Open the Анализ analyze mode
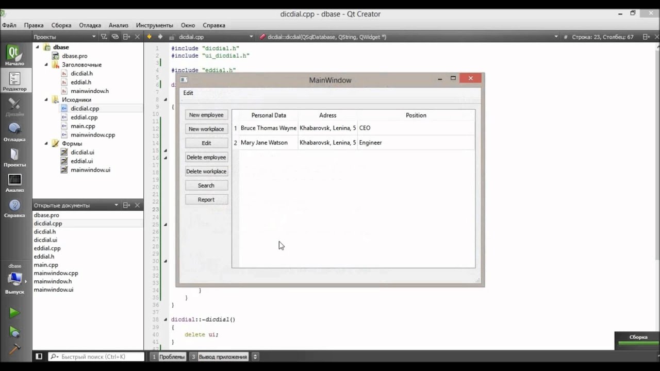 (14, 182)
